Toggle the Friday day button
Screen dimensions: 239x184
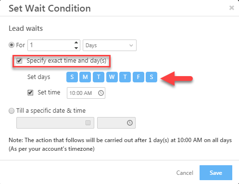pyautogui.click(x=138, y=77)
